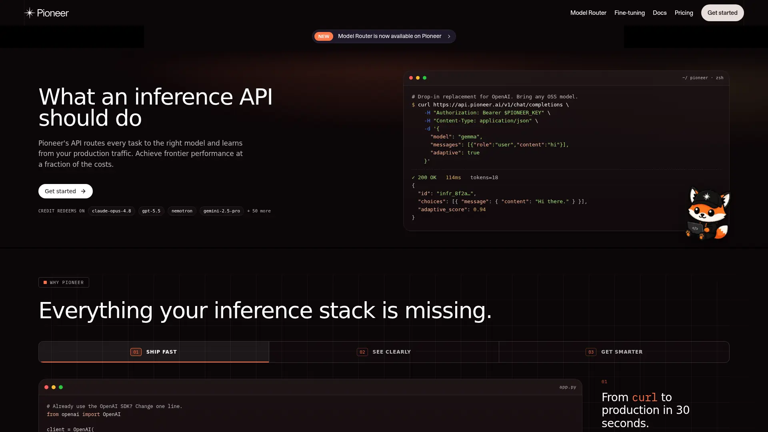
Task: Click the '~/ pioneer · zsh' terminal title
Action: 703,78
